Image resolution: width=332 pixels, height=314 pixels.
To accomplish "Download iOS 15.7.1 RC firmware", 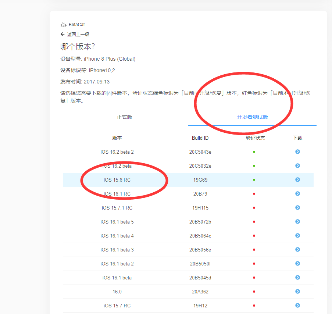I will coord(297,208).
